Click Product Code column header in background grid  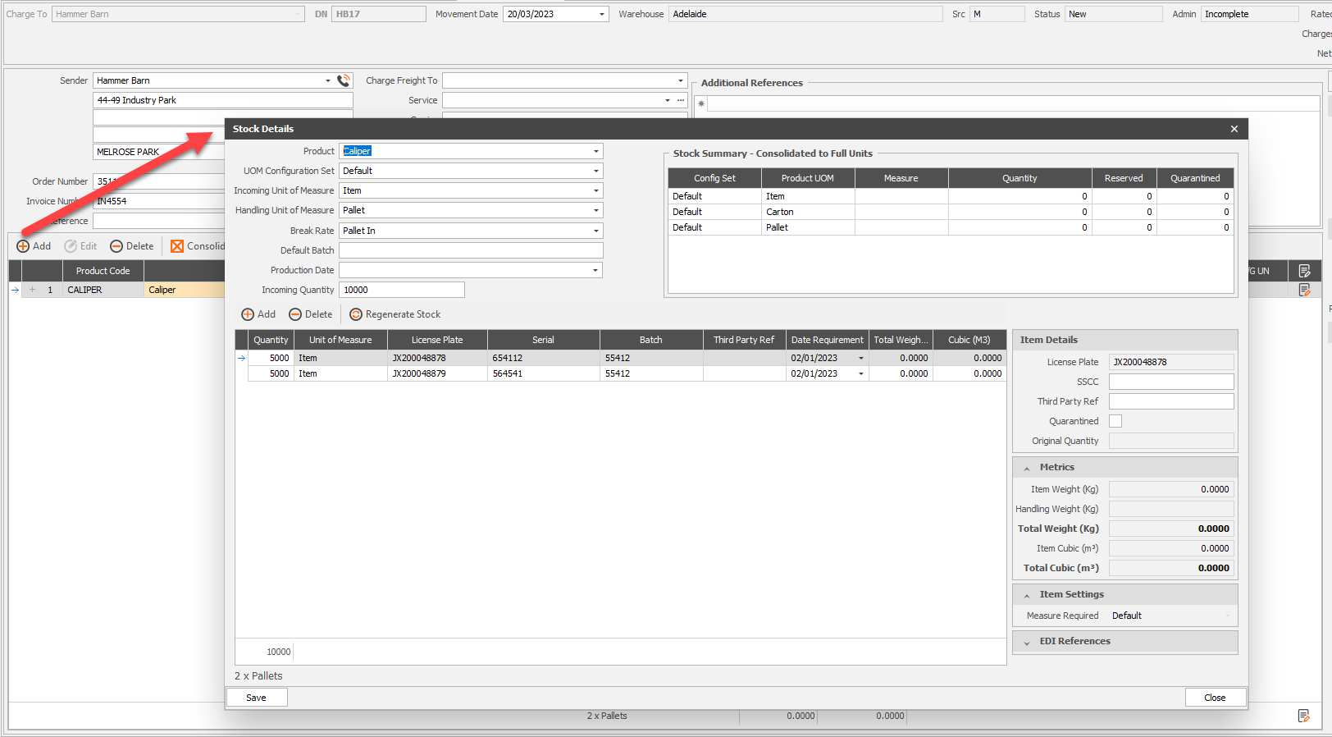(x=103, y=271)
